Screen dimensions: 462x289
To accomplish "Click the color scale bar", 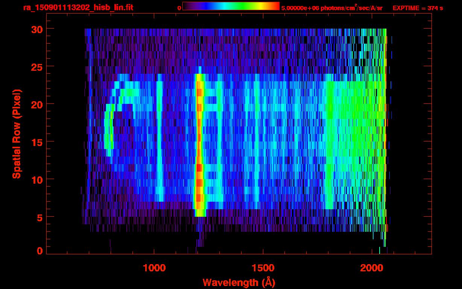I will (231, 6).
